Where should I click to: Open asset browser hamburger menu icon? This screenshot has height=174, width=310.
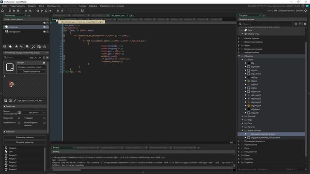(x=305, y=24)
